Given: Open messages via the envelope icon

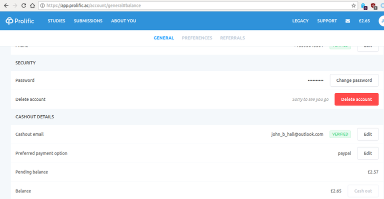Looking at the screenshot, I should click(x=347, y=21).
